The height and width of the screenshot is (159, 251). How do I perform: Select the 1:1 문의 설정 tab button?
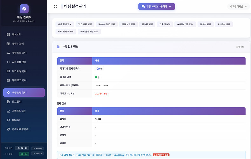pos(224,24)
